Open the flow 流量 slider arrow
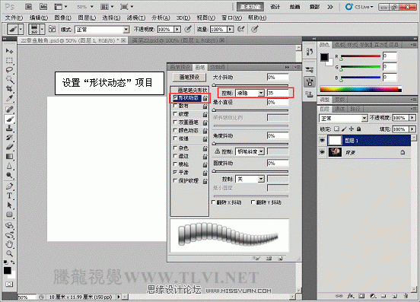The height and width of the screenshot is (302, 420). pos(231,29)
